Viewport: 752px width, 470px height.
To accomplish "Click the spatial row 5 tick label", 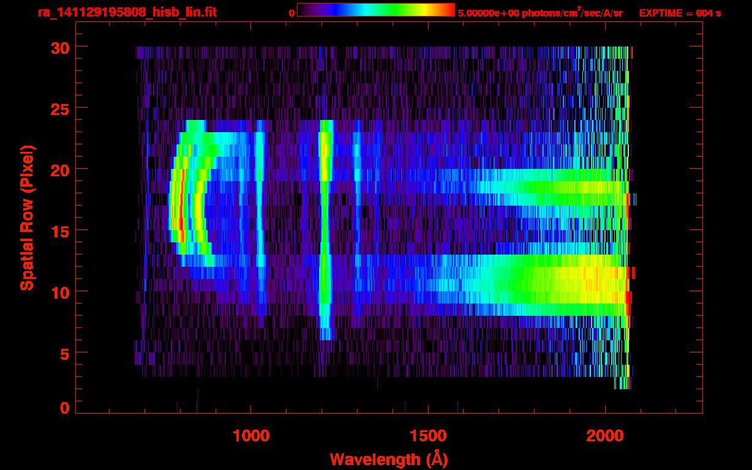I will [64, 353].
